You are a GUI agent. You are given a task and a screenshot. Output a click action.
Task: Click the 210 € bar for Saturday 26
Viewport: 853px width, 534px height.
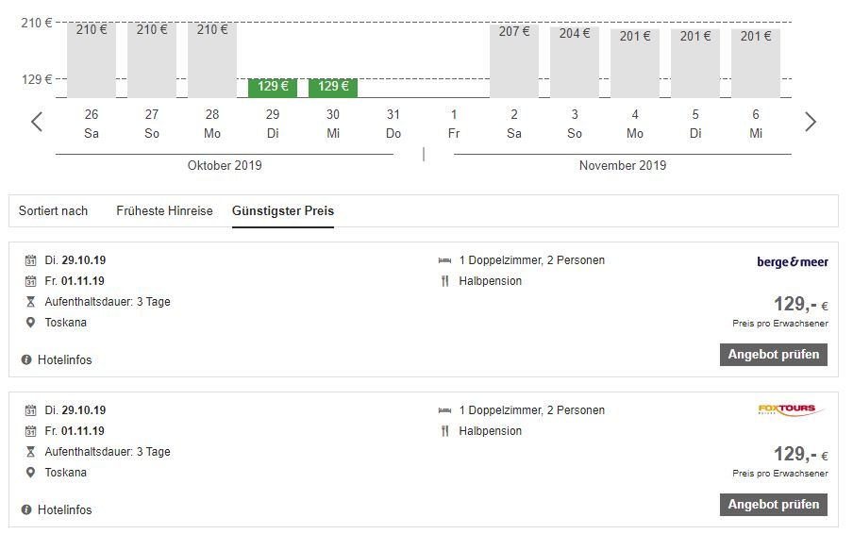click(92, 60)
